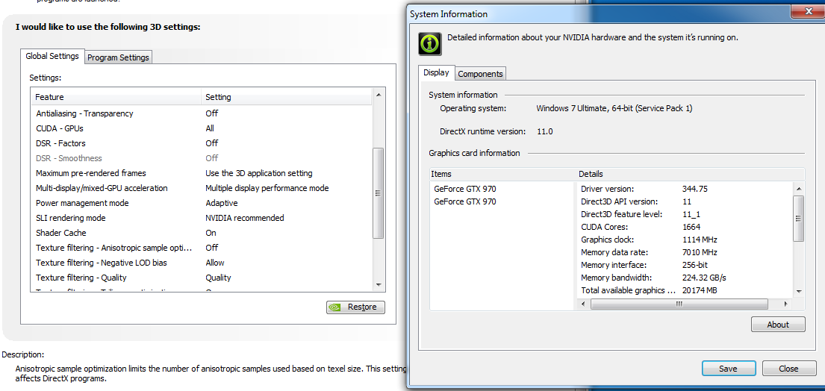
Task: Click details list scroll down arrow
Action: [x=798, y=291]
